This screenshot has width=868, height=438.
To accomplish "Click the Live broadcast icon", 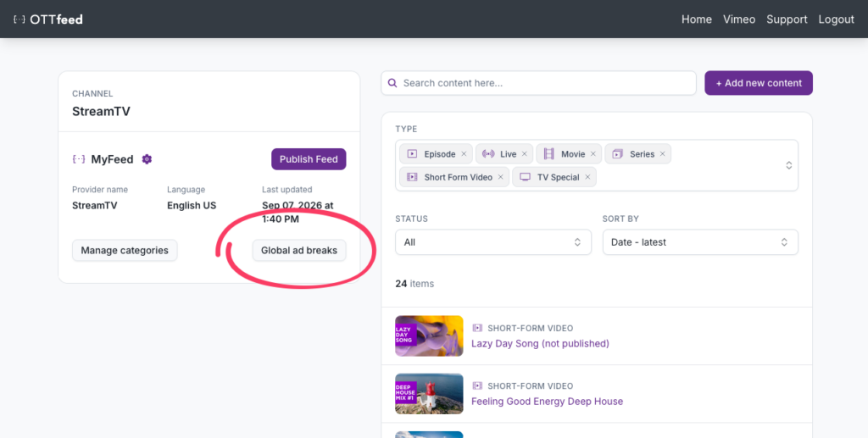I will 488,154.
